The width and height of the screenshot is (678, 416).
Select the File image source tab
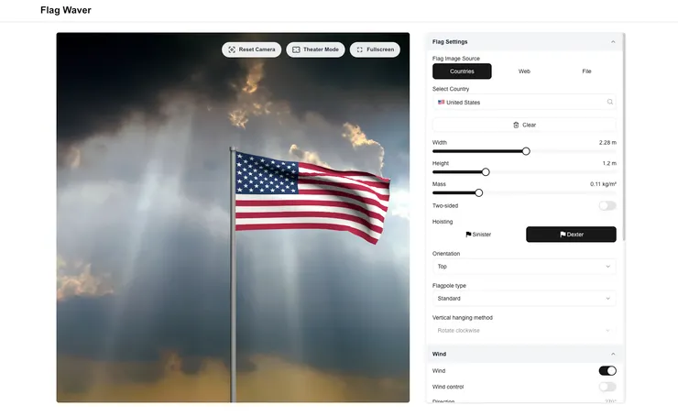(x=586, y=71)
